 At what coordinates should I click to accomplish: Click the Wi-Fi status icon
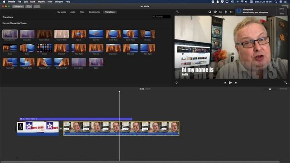point(242,2)
